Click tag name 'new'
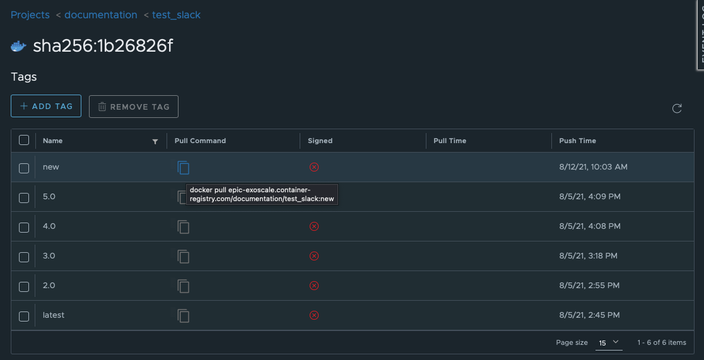 click(50, 166)
